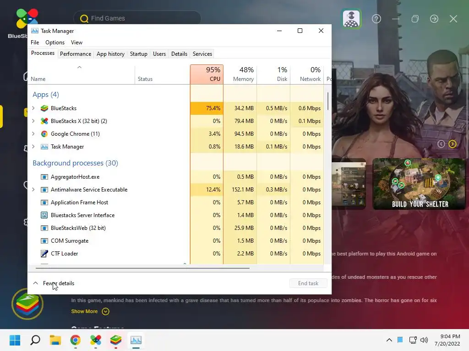Open the Options menu
Screen dimensions: 469x351
coord(55,43)
